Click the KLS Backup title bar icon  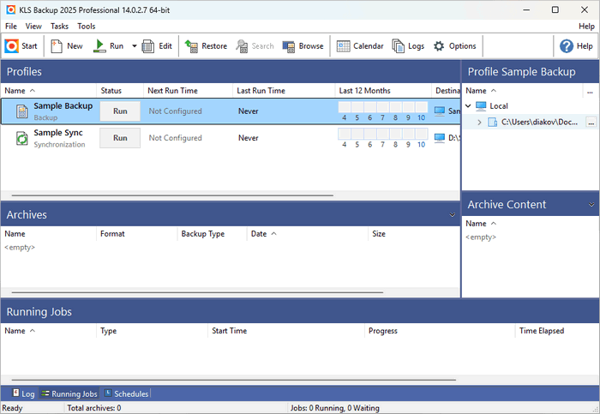tap(10, 10)
